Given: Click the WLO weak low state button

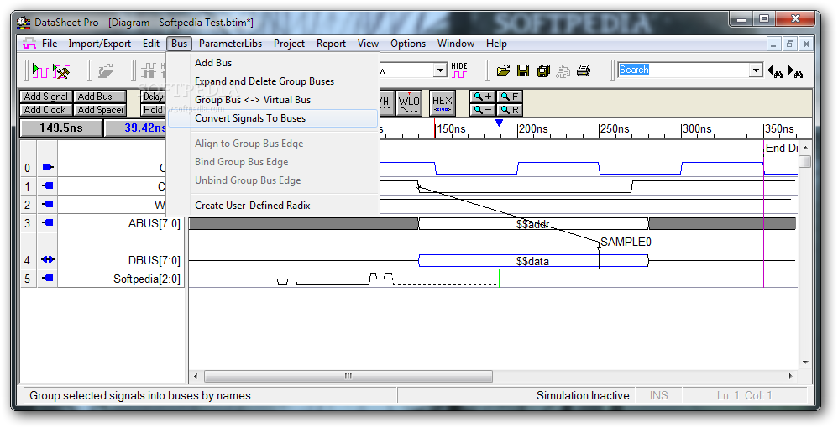Looking at the screenshot, I should click(410, 102).
